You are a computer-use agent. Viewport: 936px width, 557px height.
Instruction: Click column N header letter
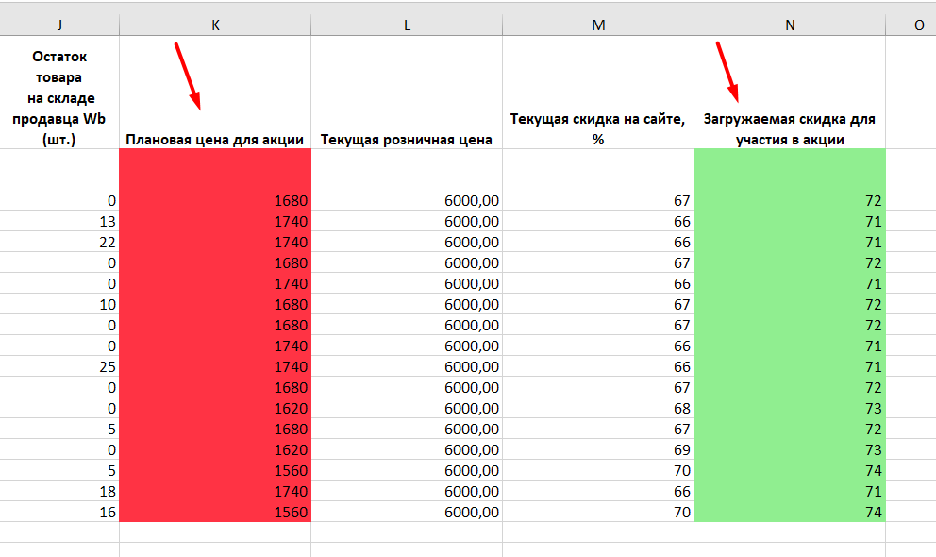pyautogui.click(x=790, y=26)
